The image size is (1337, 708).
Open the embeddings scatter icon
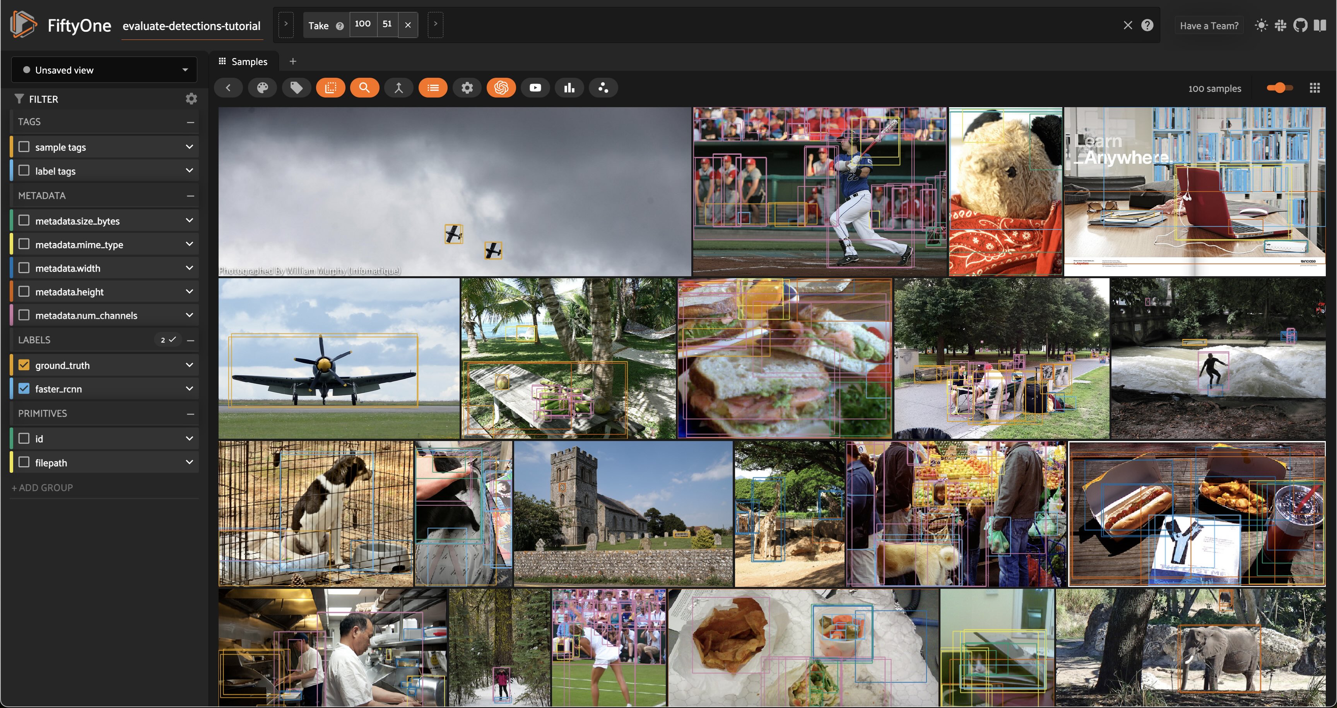point(603,88)
